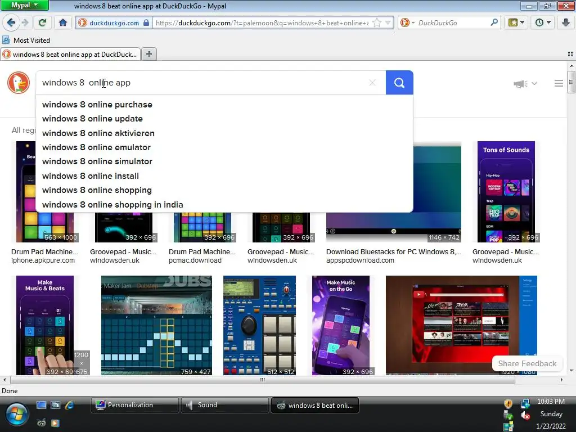Screen dimensions: 576x432
Task: Open the appspcdownload.com source link
Action: 360,260
